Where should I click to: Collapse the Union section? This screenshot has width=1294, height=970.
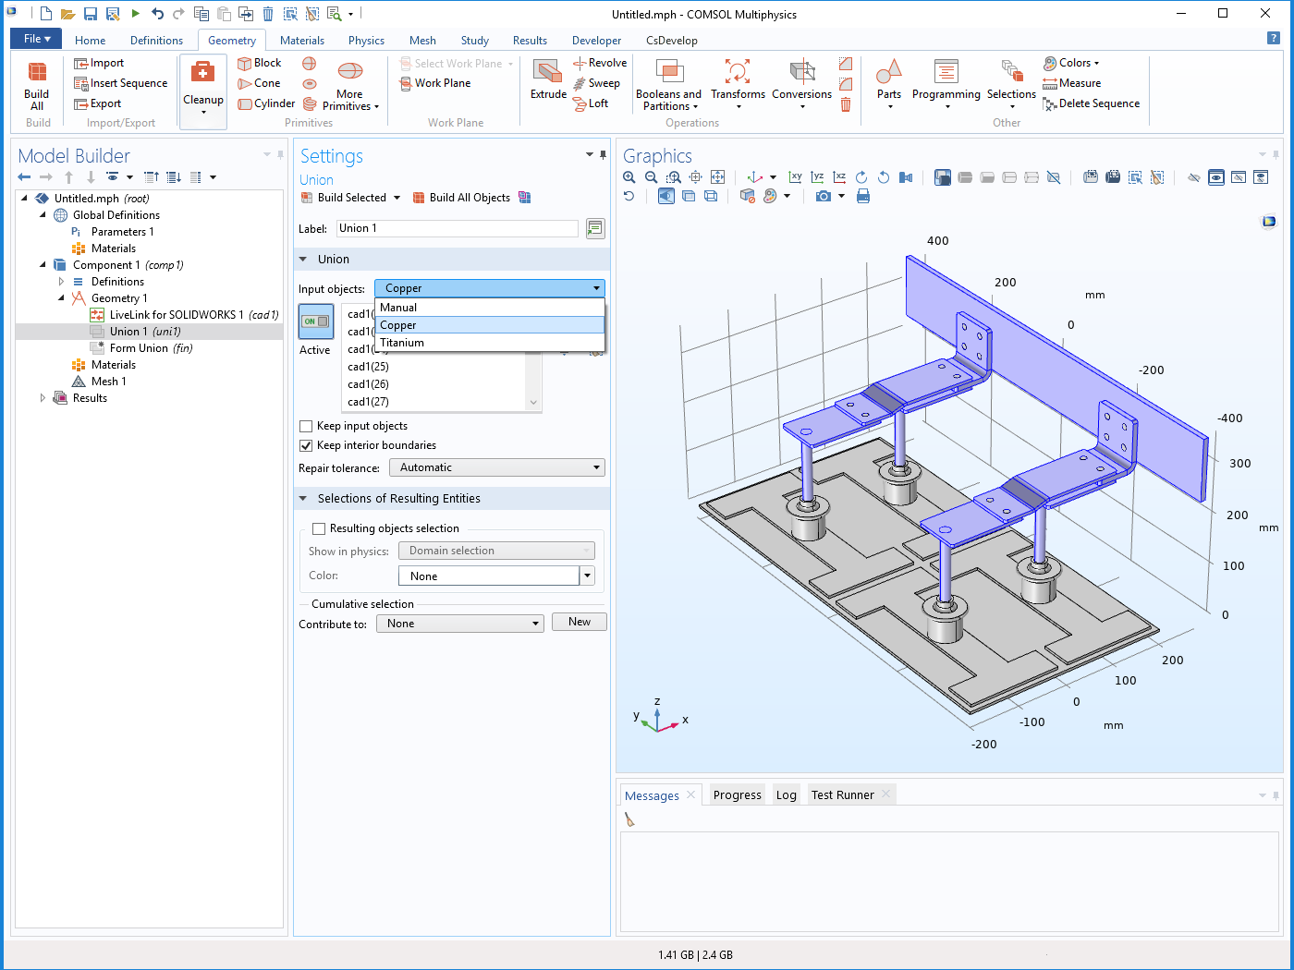click(x=302, y=260)
